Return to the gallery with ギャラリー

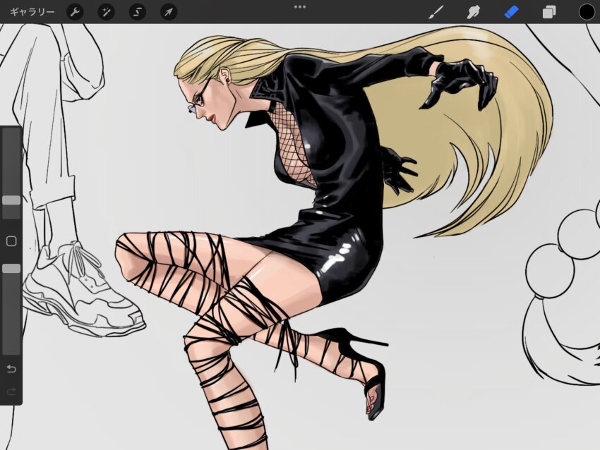(32, 11)
